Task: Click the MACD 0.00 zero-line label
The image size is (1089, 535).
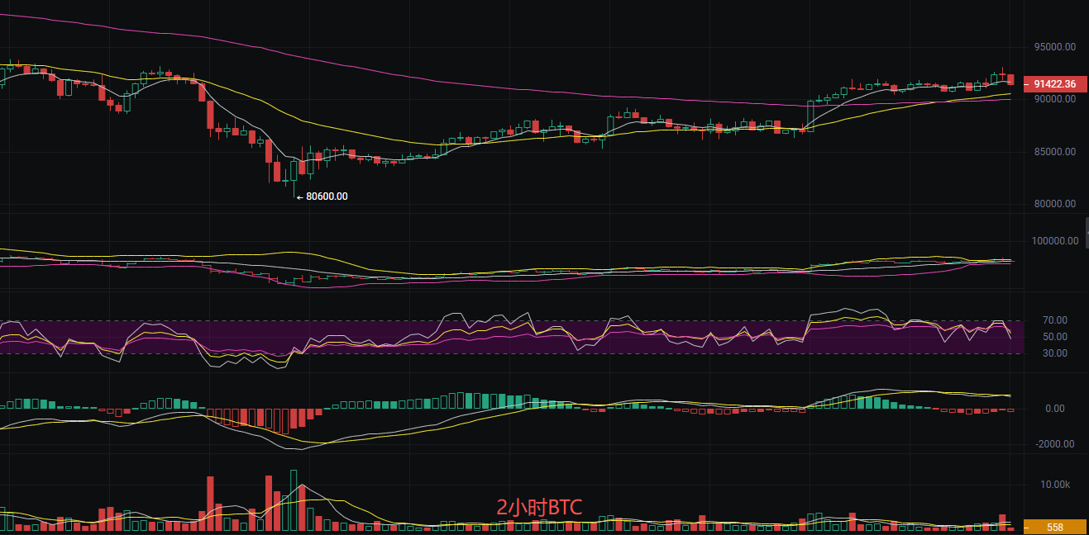Action: [x=1054, y=409]
